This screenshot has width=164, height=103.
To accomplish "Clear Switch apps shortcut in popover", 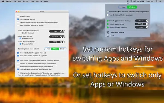I will (147, 24).
